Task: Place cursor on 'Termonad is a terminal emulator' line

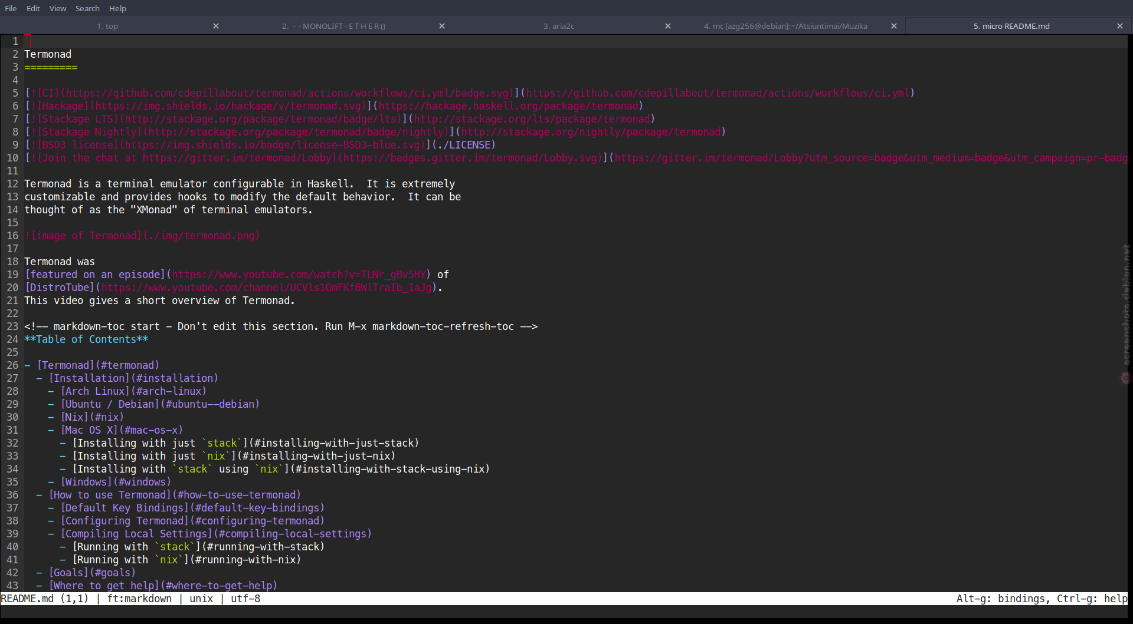Action: (240, 184)
